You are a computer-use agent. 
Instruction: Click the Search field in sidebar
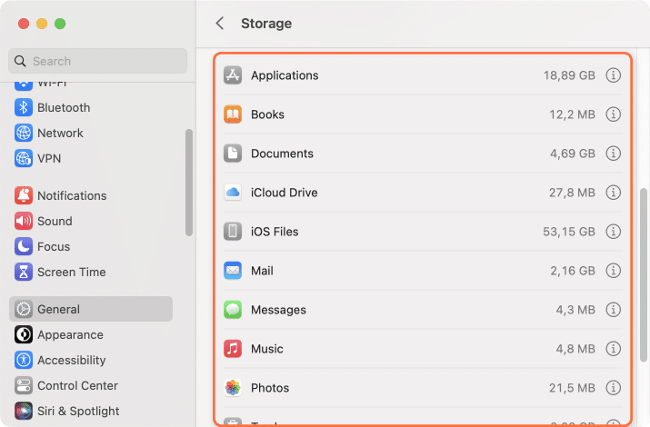pyautogui.click(x=97, y=61)
